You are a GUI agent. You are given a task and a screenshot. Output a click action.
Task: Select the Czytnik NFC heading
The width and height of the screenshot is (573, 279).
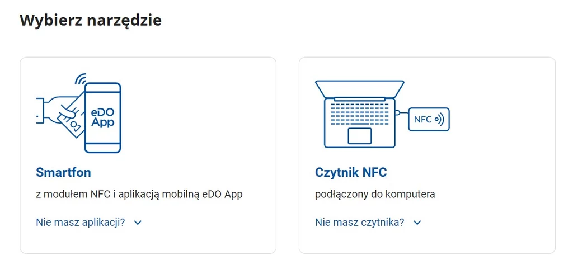[351, 172]
